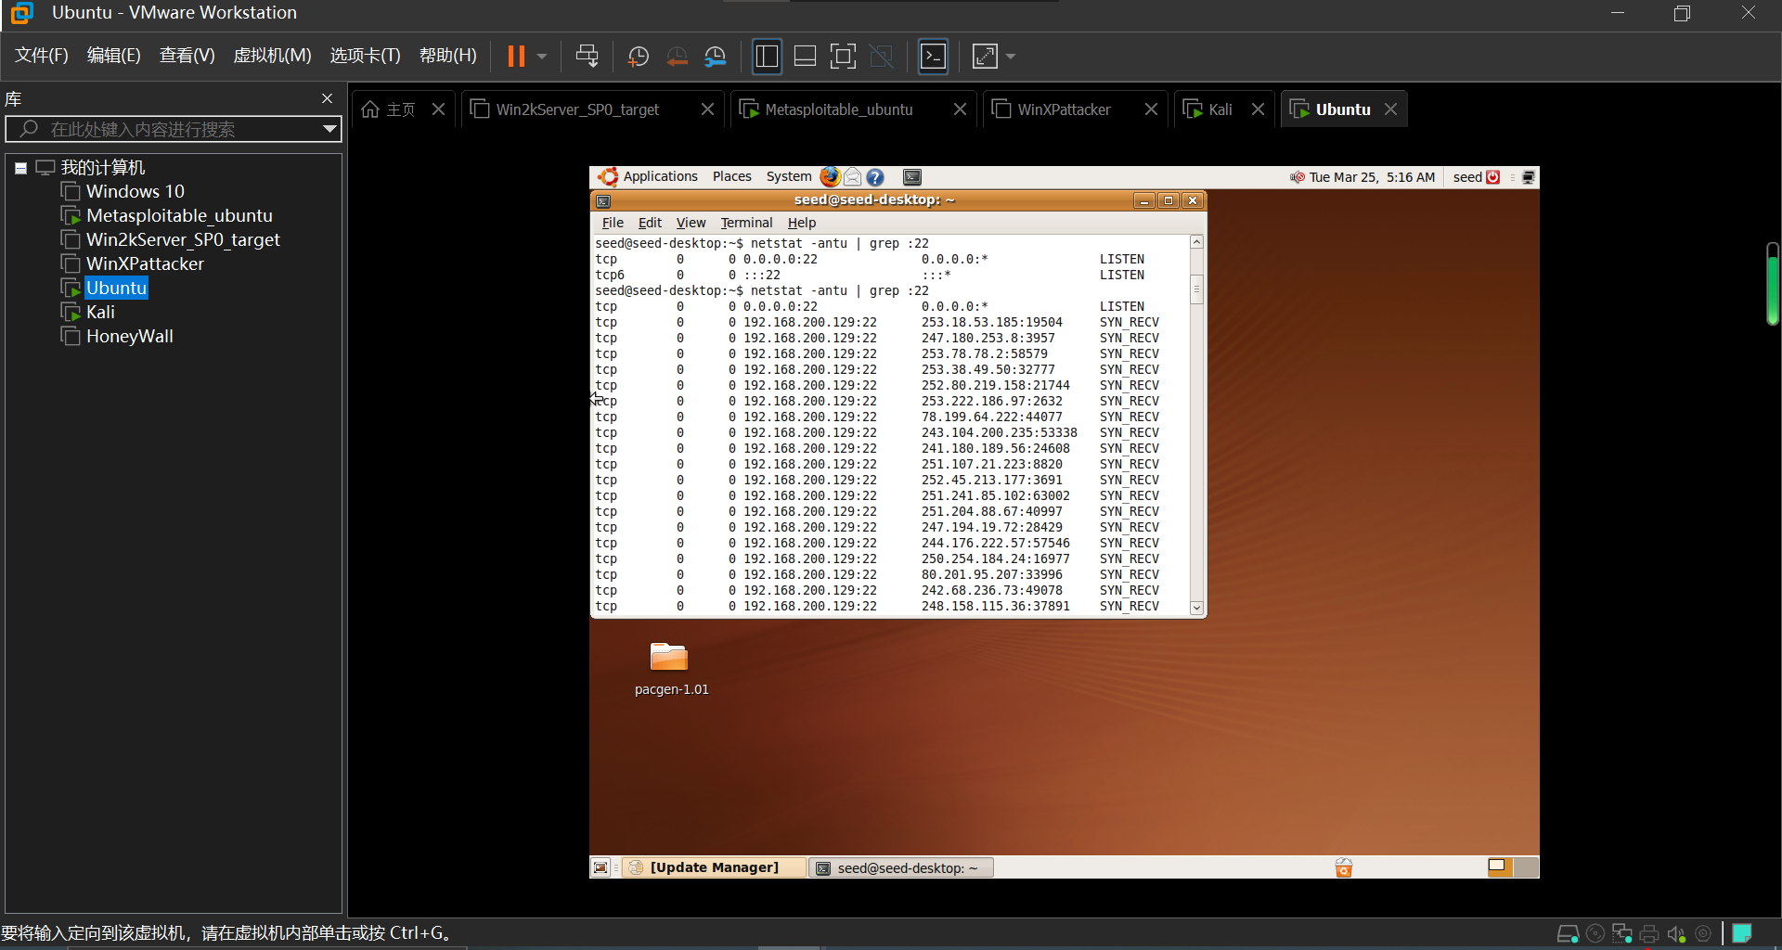The image size is (1782, 950).
Task: Open the Ubuntu Applications menu
Action: pos(649,176)
